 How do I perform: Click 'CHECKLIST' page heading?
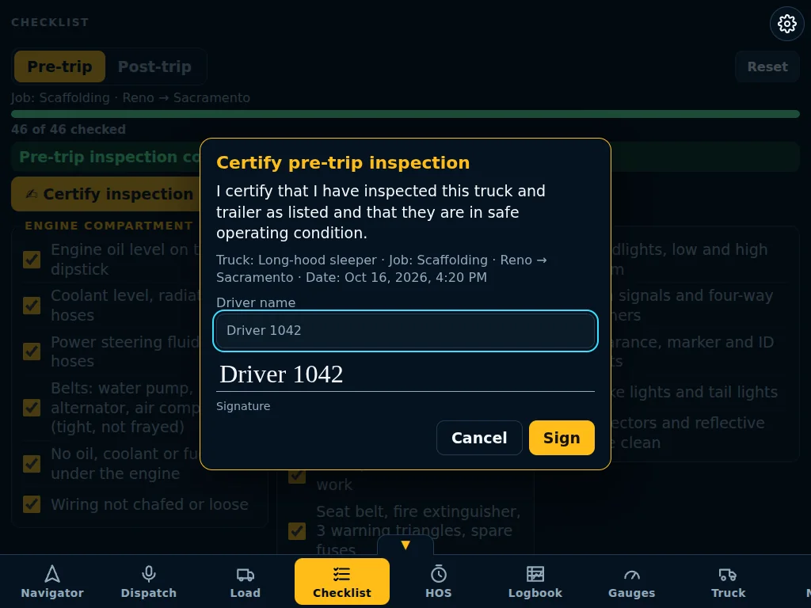point(50,23)
